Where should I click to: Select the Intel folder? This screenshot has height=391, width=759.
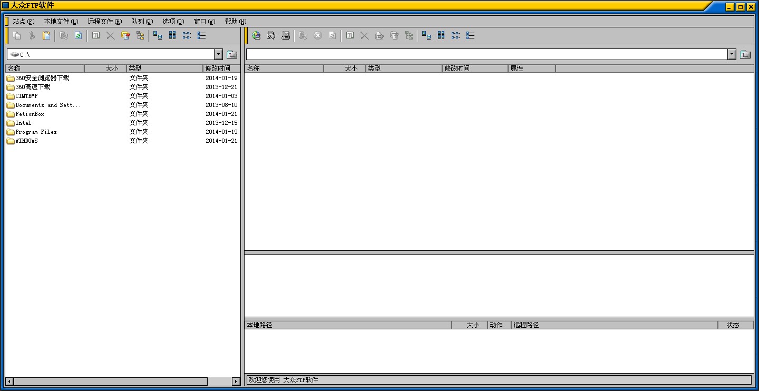coord(19,123)
